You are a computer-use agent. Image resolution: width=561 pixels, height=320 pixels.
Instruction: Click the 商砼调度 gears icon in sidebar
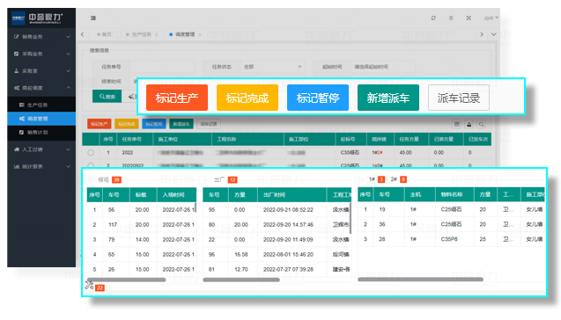click(x=17, y=88)
